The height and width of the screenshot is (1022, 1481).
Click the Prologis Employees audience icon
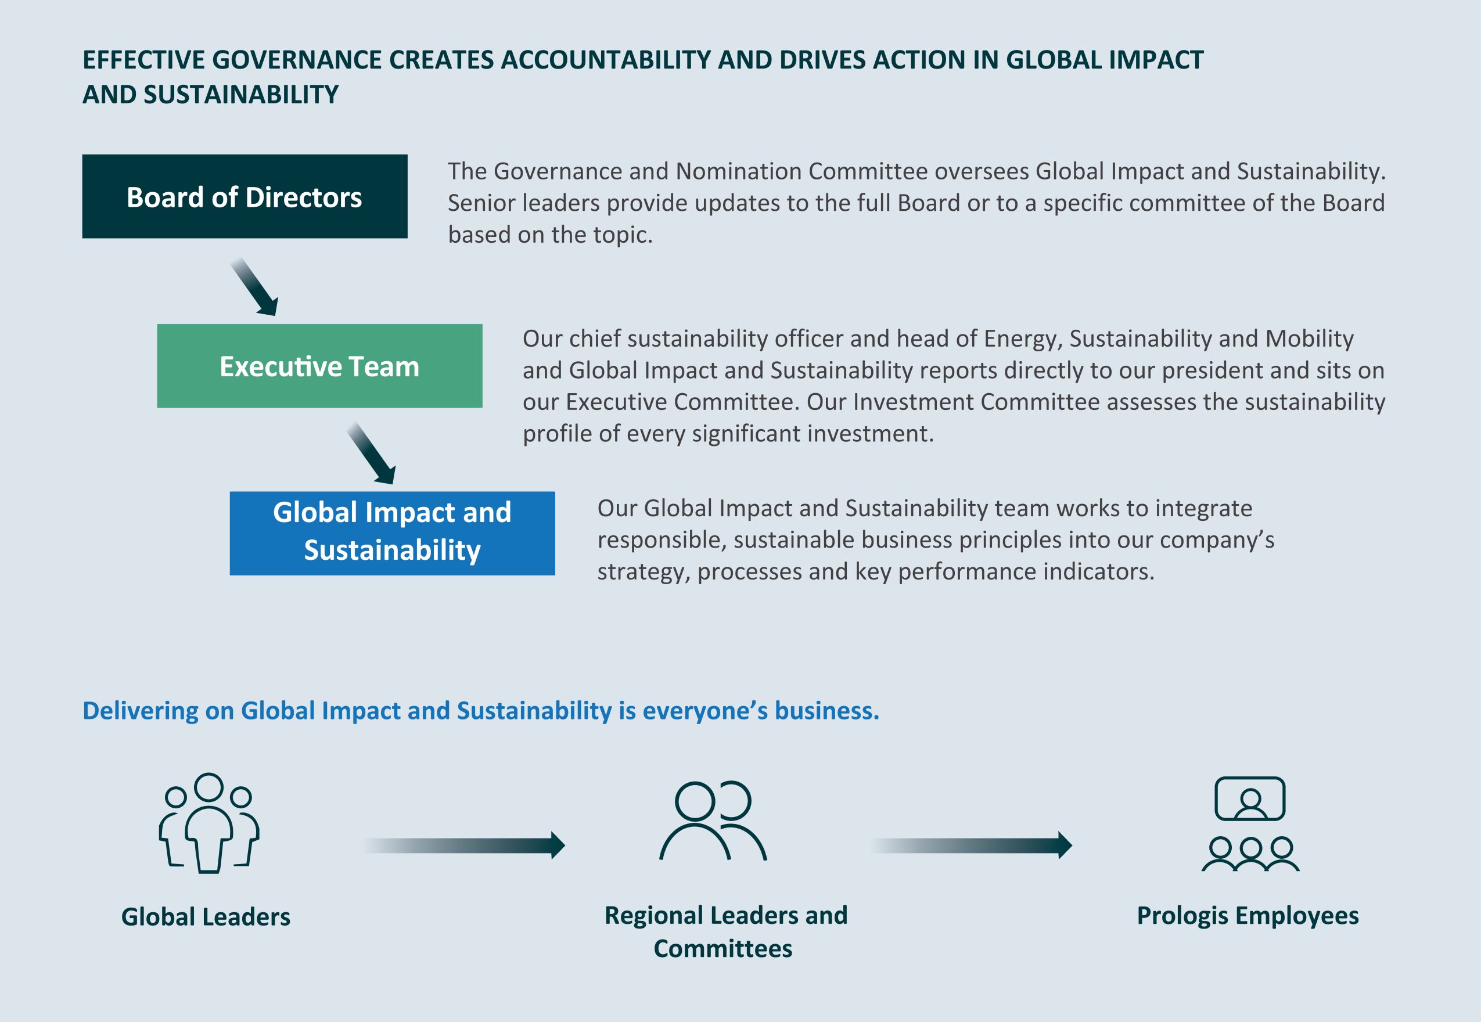coord(1250,825)
